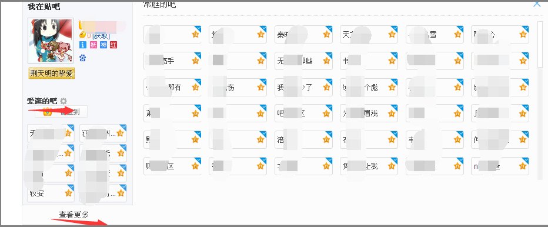Open the bar tile ending with 个彪

(369, 87)
